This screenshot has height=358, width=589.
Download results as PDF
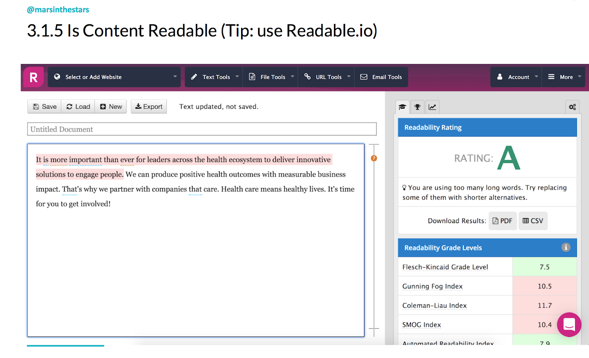tap(502, 221)
